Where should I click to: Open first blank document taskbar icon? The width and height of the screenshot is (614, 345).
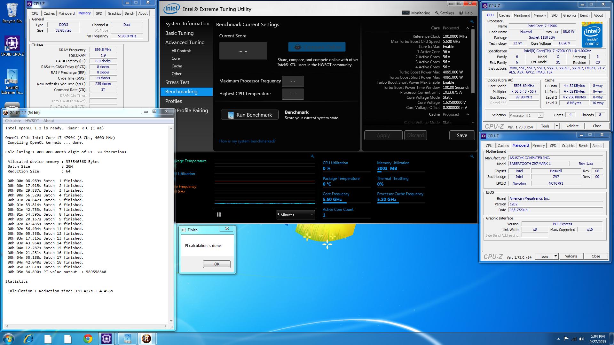(x=48, y=339)
